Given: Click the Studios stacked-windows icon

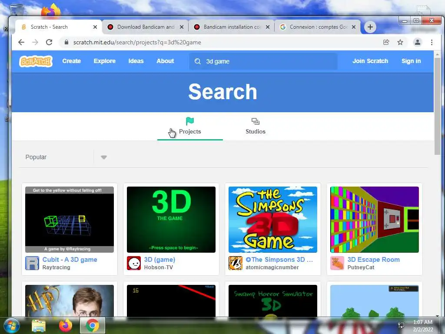Looking at the screenshot, I should pyautogui.click(x=256, y=121).
